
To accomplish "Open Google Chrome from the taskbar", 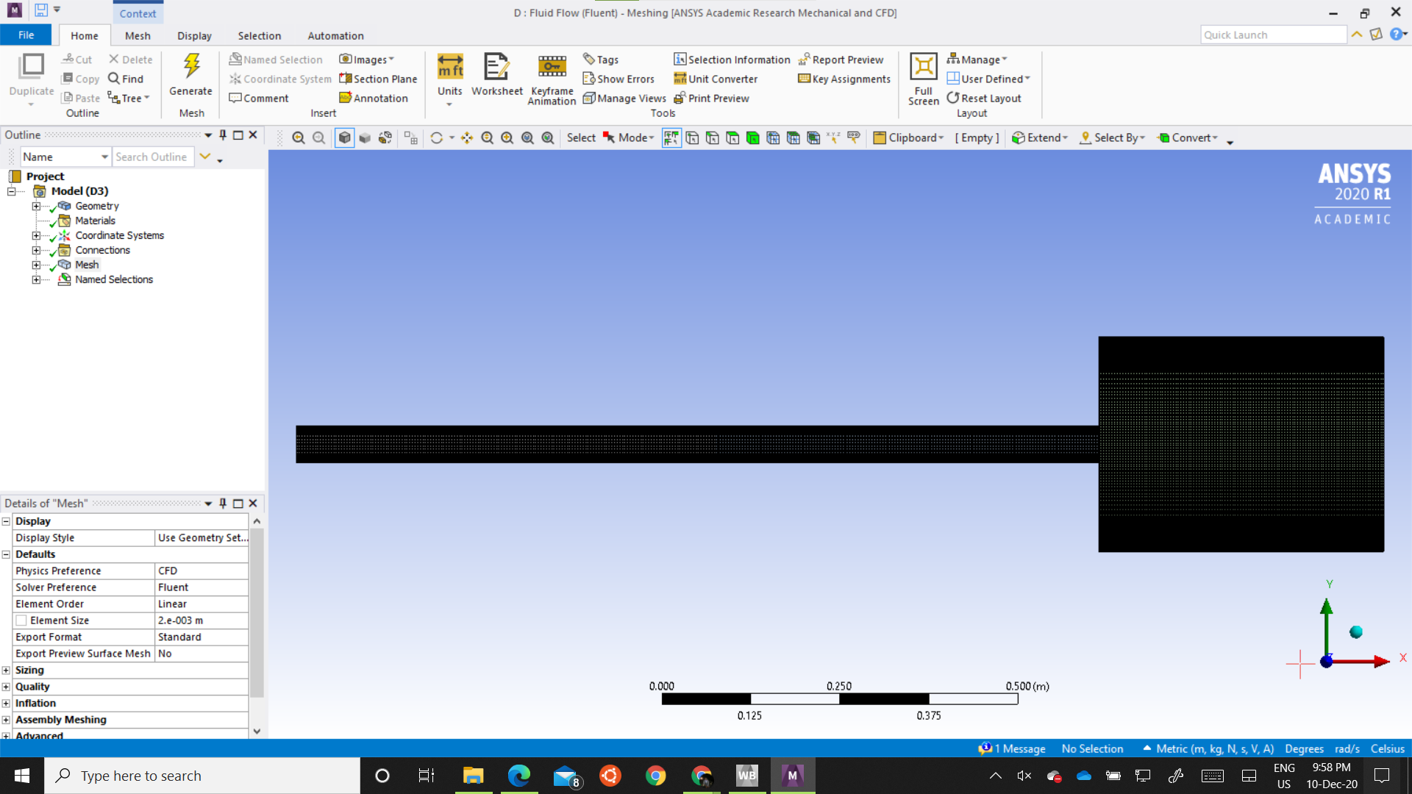I will 655,775.
